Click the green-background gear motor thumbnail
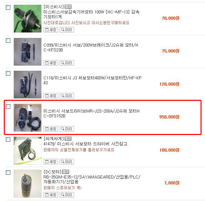205x202 pixels. [x=28, y=19]
